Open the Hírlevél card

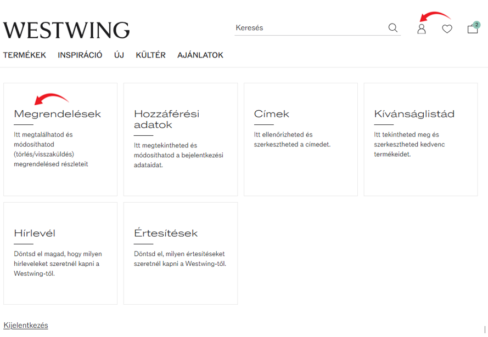(x=60, y=254)
